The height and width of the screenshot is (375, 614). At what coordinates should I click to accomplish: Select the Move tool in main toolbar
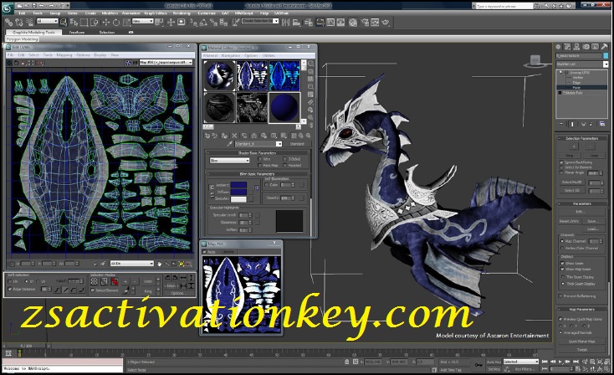point(105,23)
